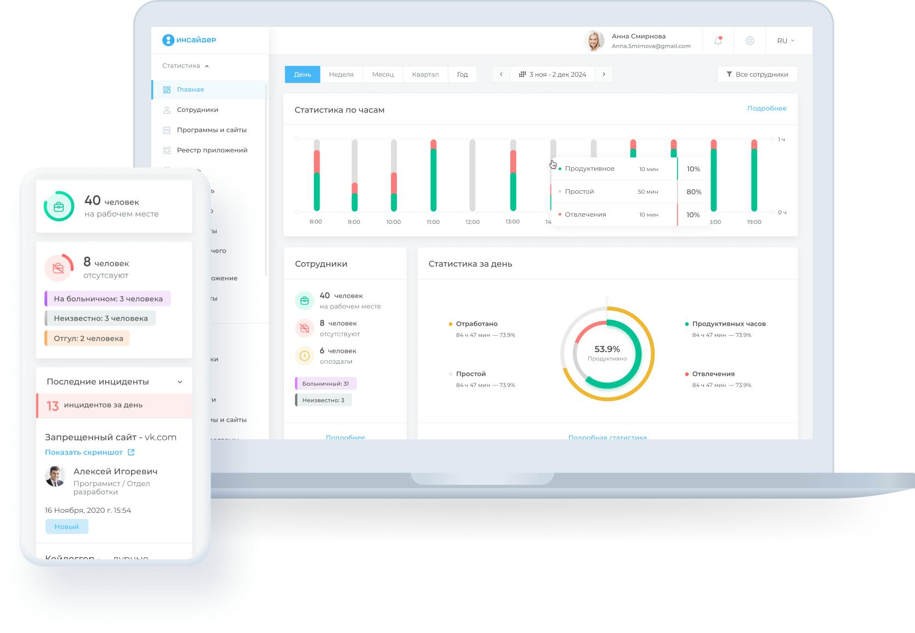The width and height of the screenshot is (915, 633).
Task: Go to next date range arrow
Action: coord(604,75)
